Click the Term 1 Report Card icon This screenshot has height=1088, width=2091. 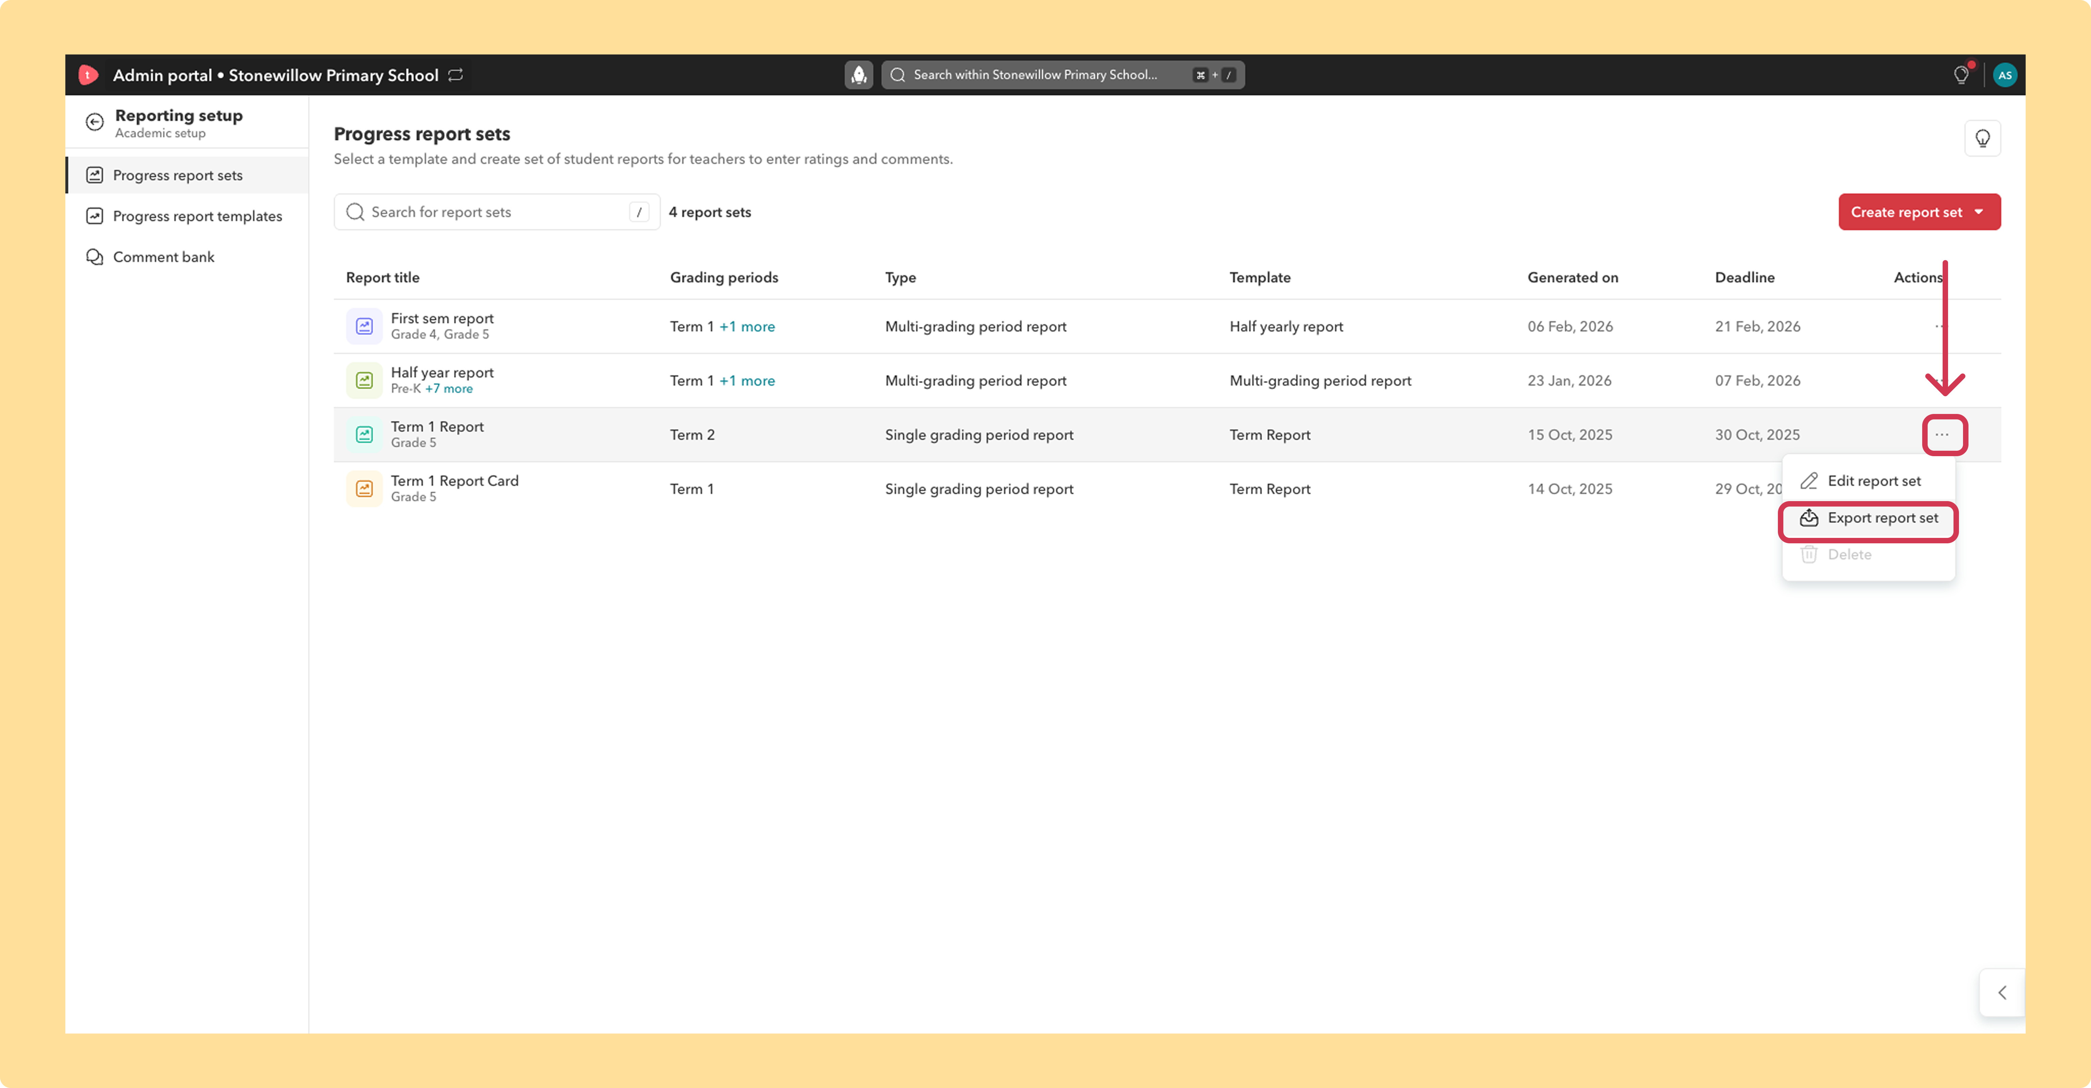(364, 489)
